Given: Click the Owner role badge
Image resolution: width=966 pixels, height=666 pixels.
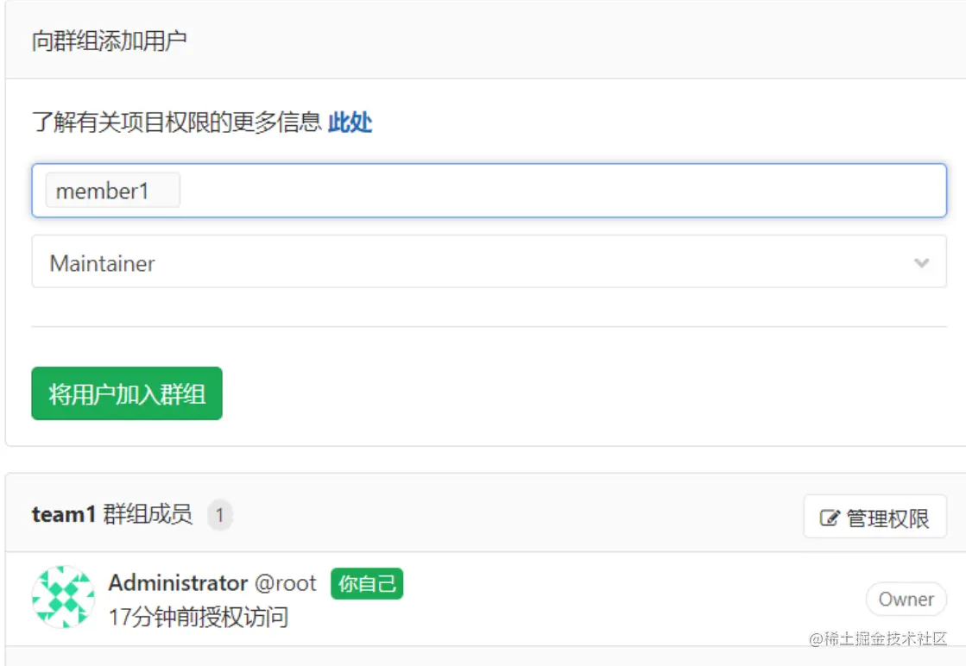Looking at the screenshot, I should pyautogui.click(x=906, y=599).
